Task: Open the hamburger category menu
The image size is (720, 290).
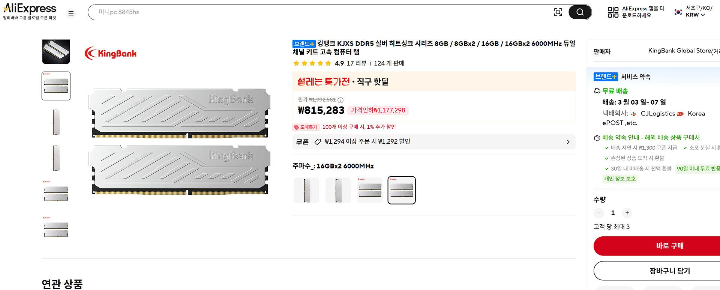Action: (71, 14)
